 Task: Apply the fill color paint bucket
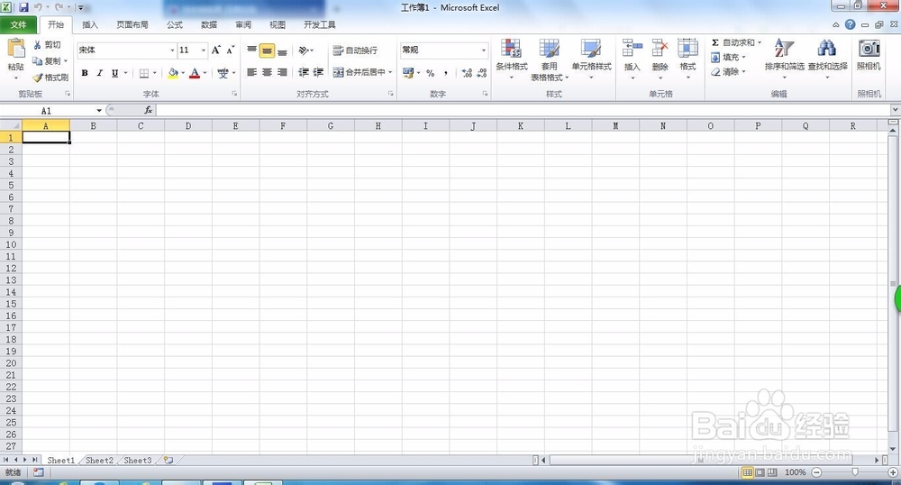click(x=172, y=73)
